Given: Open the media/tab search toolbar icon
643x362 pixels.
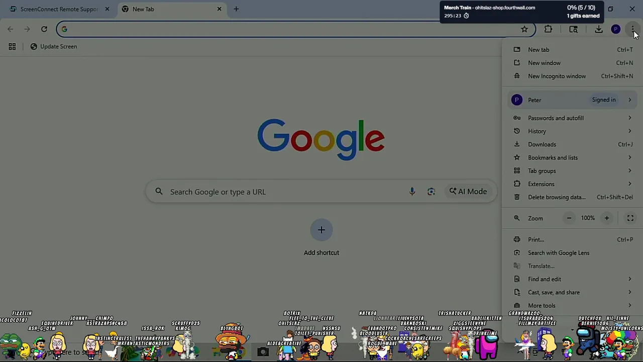Looking at the screenshot, I should [x=573, y=29].
